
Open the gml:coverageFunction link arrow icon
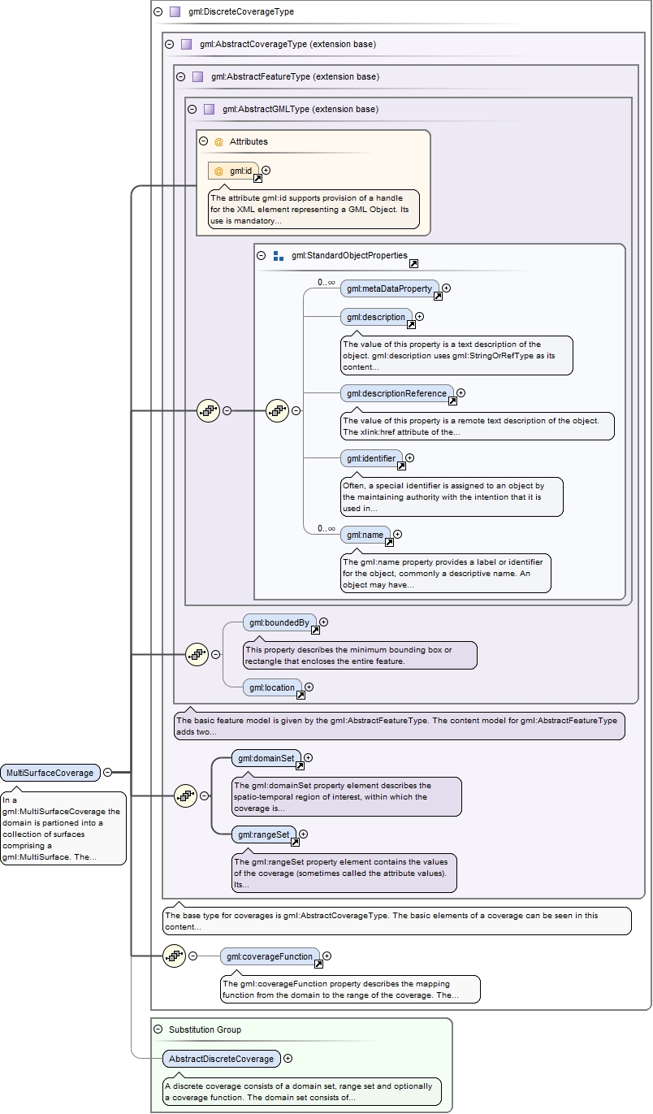click(318, 964)
